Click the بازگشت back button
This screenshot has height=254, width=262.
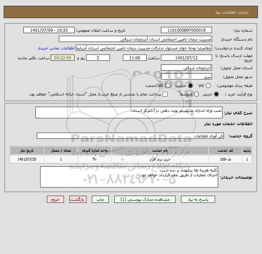[78, 199]
